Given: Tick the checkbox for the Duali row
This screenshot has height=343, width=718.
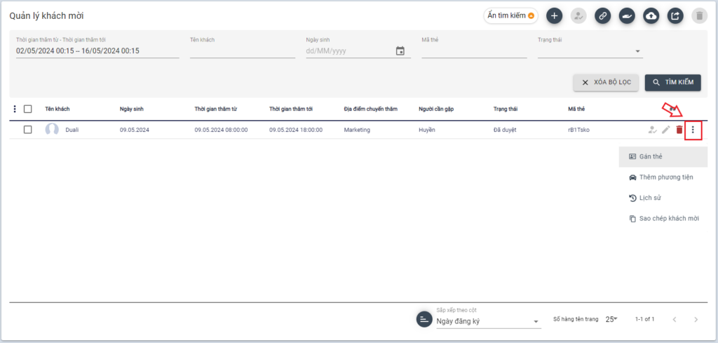Looking at the screenshot, I should click(28, 130).
